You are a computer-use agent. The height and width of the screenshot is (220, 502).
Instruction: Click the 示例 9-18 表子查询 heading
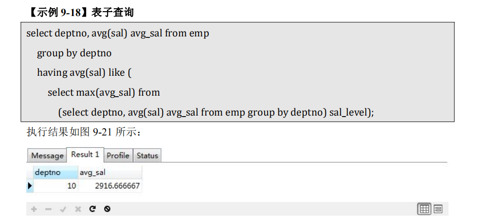point(81,13)
